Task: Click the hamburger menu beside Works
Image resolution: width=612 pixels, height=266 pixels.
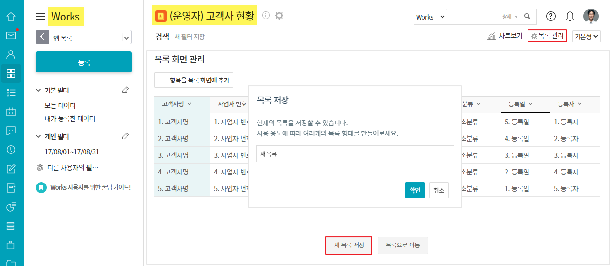Action: pos(41,17)
